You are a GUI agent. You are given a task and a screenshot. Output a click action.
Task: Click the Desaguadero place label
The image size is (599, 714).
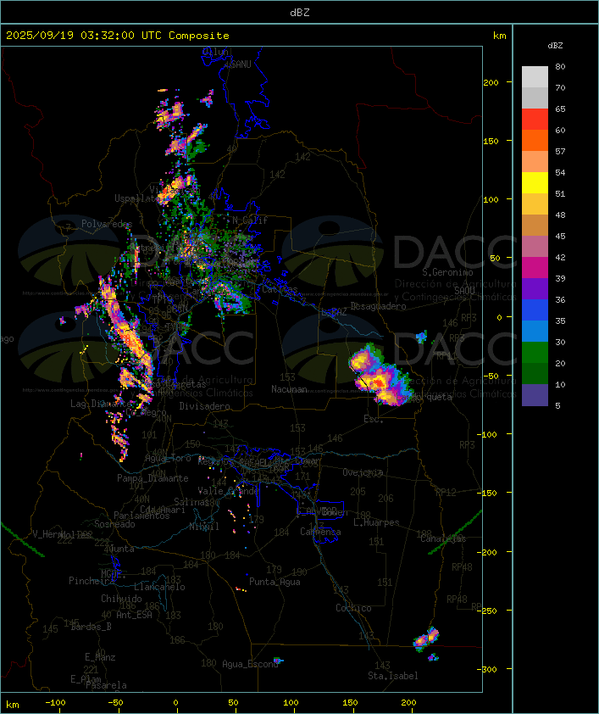point(379,306)
